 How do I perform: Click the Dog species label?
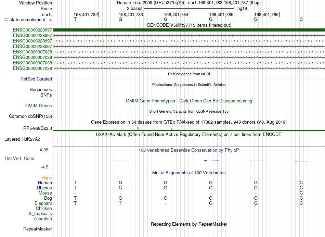click(x=48, y=198)
